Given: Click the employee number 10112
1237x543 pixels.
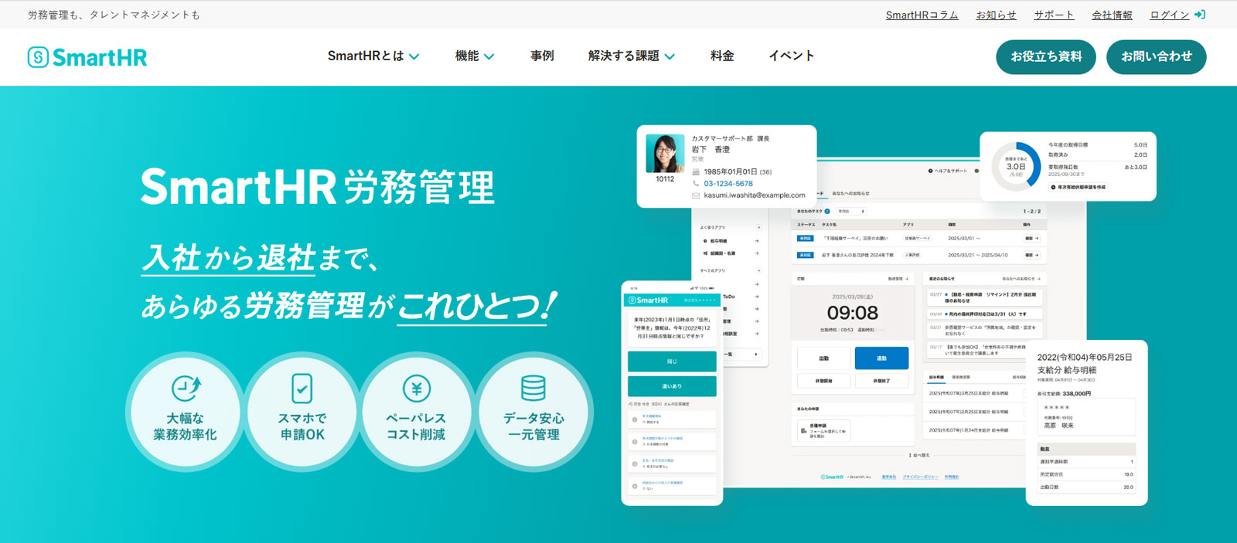Looking at the screenshot, I should 665,179.
